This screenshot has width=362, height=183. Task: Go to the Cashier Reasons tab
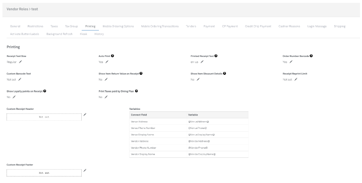289,26
